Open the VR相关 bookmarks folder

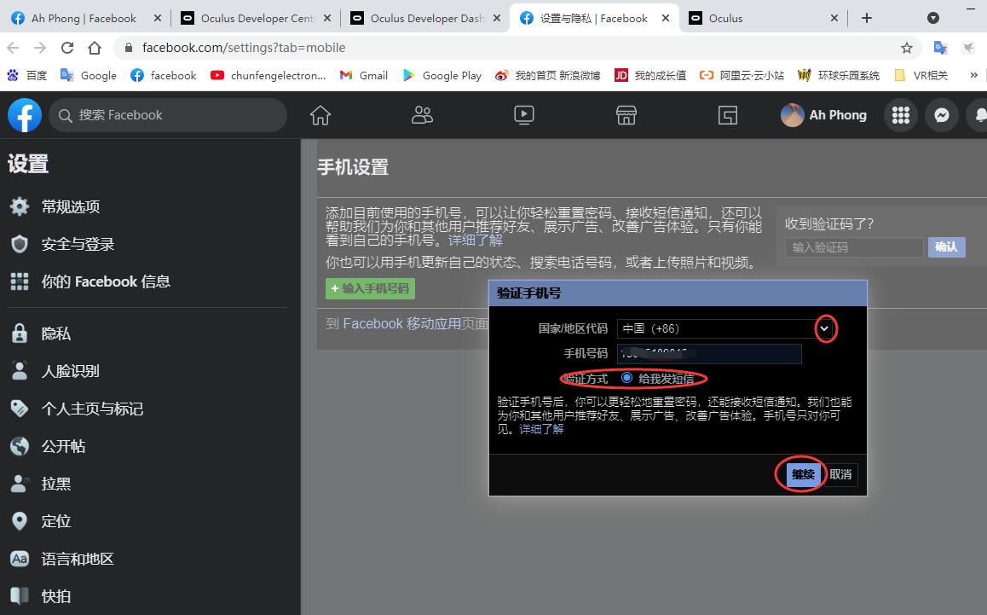[x=921, y=76]
